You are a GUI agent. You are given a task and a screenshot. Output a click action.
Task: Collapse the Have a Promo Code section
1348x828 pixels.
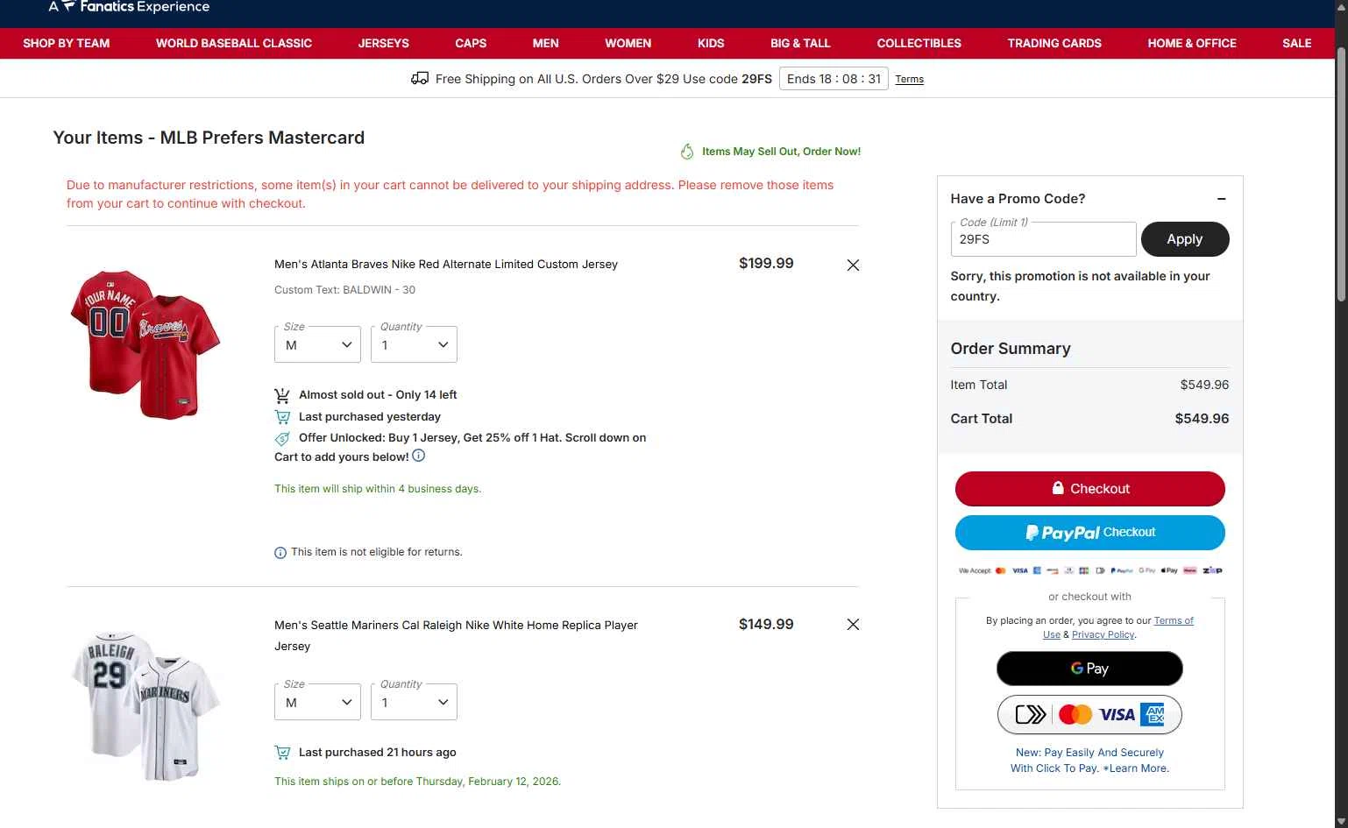click(x=1221, y=199)
